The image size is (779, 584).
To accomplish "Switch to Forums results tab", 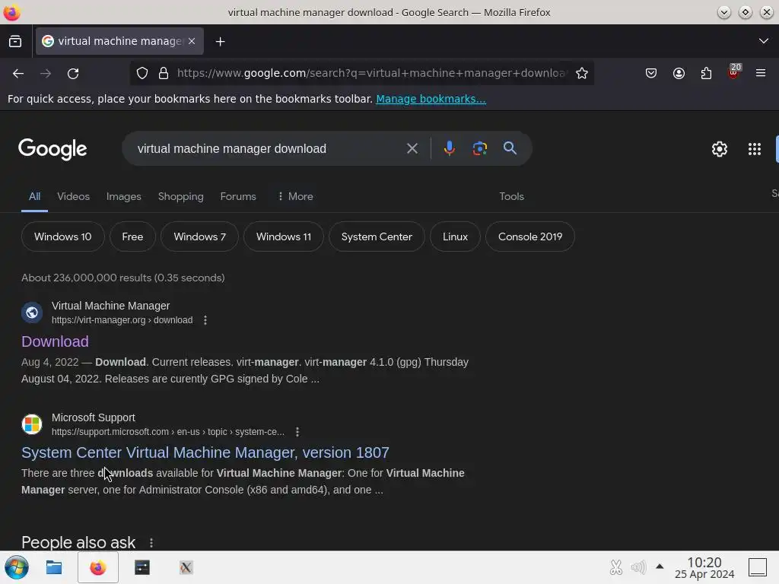I will pyautogui.click(x=238, y=197).
